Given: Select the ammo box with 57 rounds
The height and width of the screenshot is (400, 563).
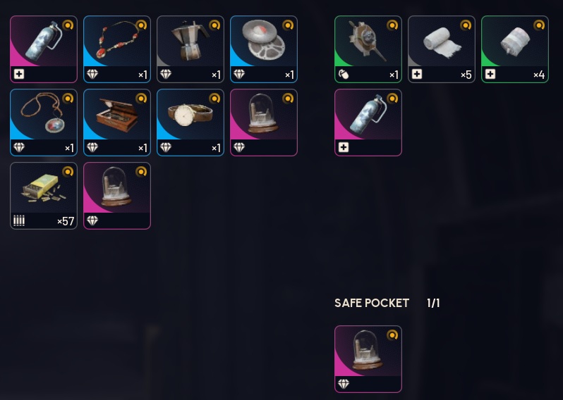Looking at the screenshot, I should 44,196.
